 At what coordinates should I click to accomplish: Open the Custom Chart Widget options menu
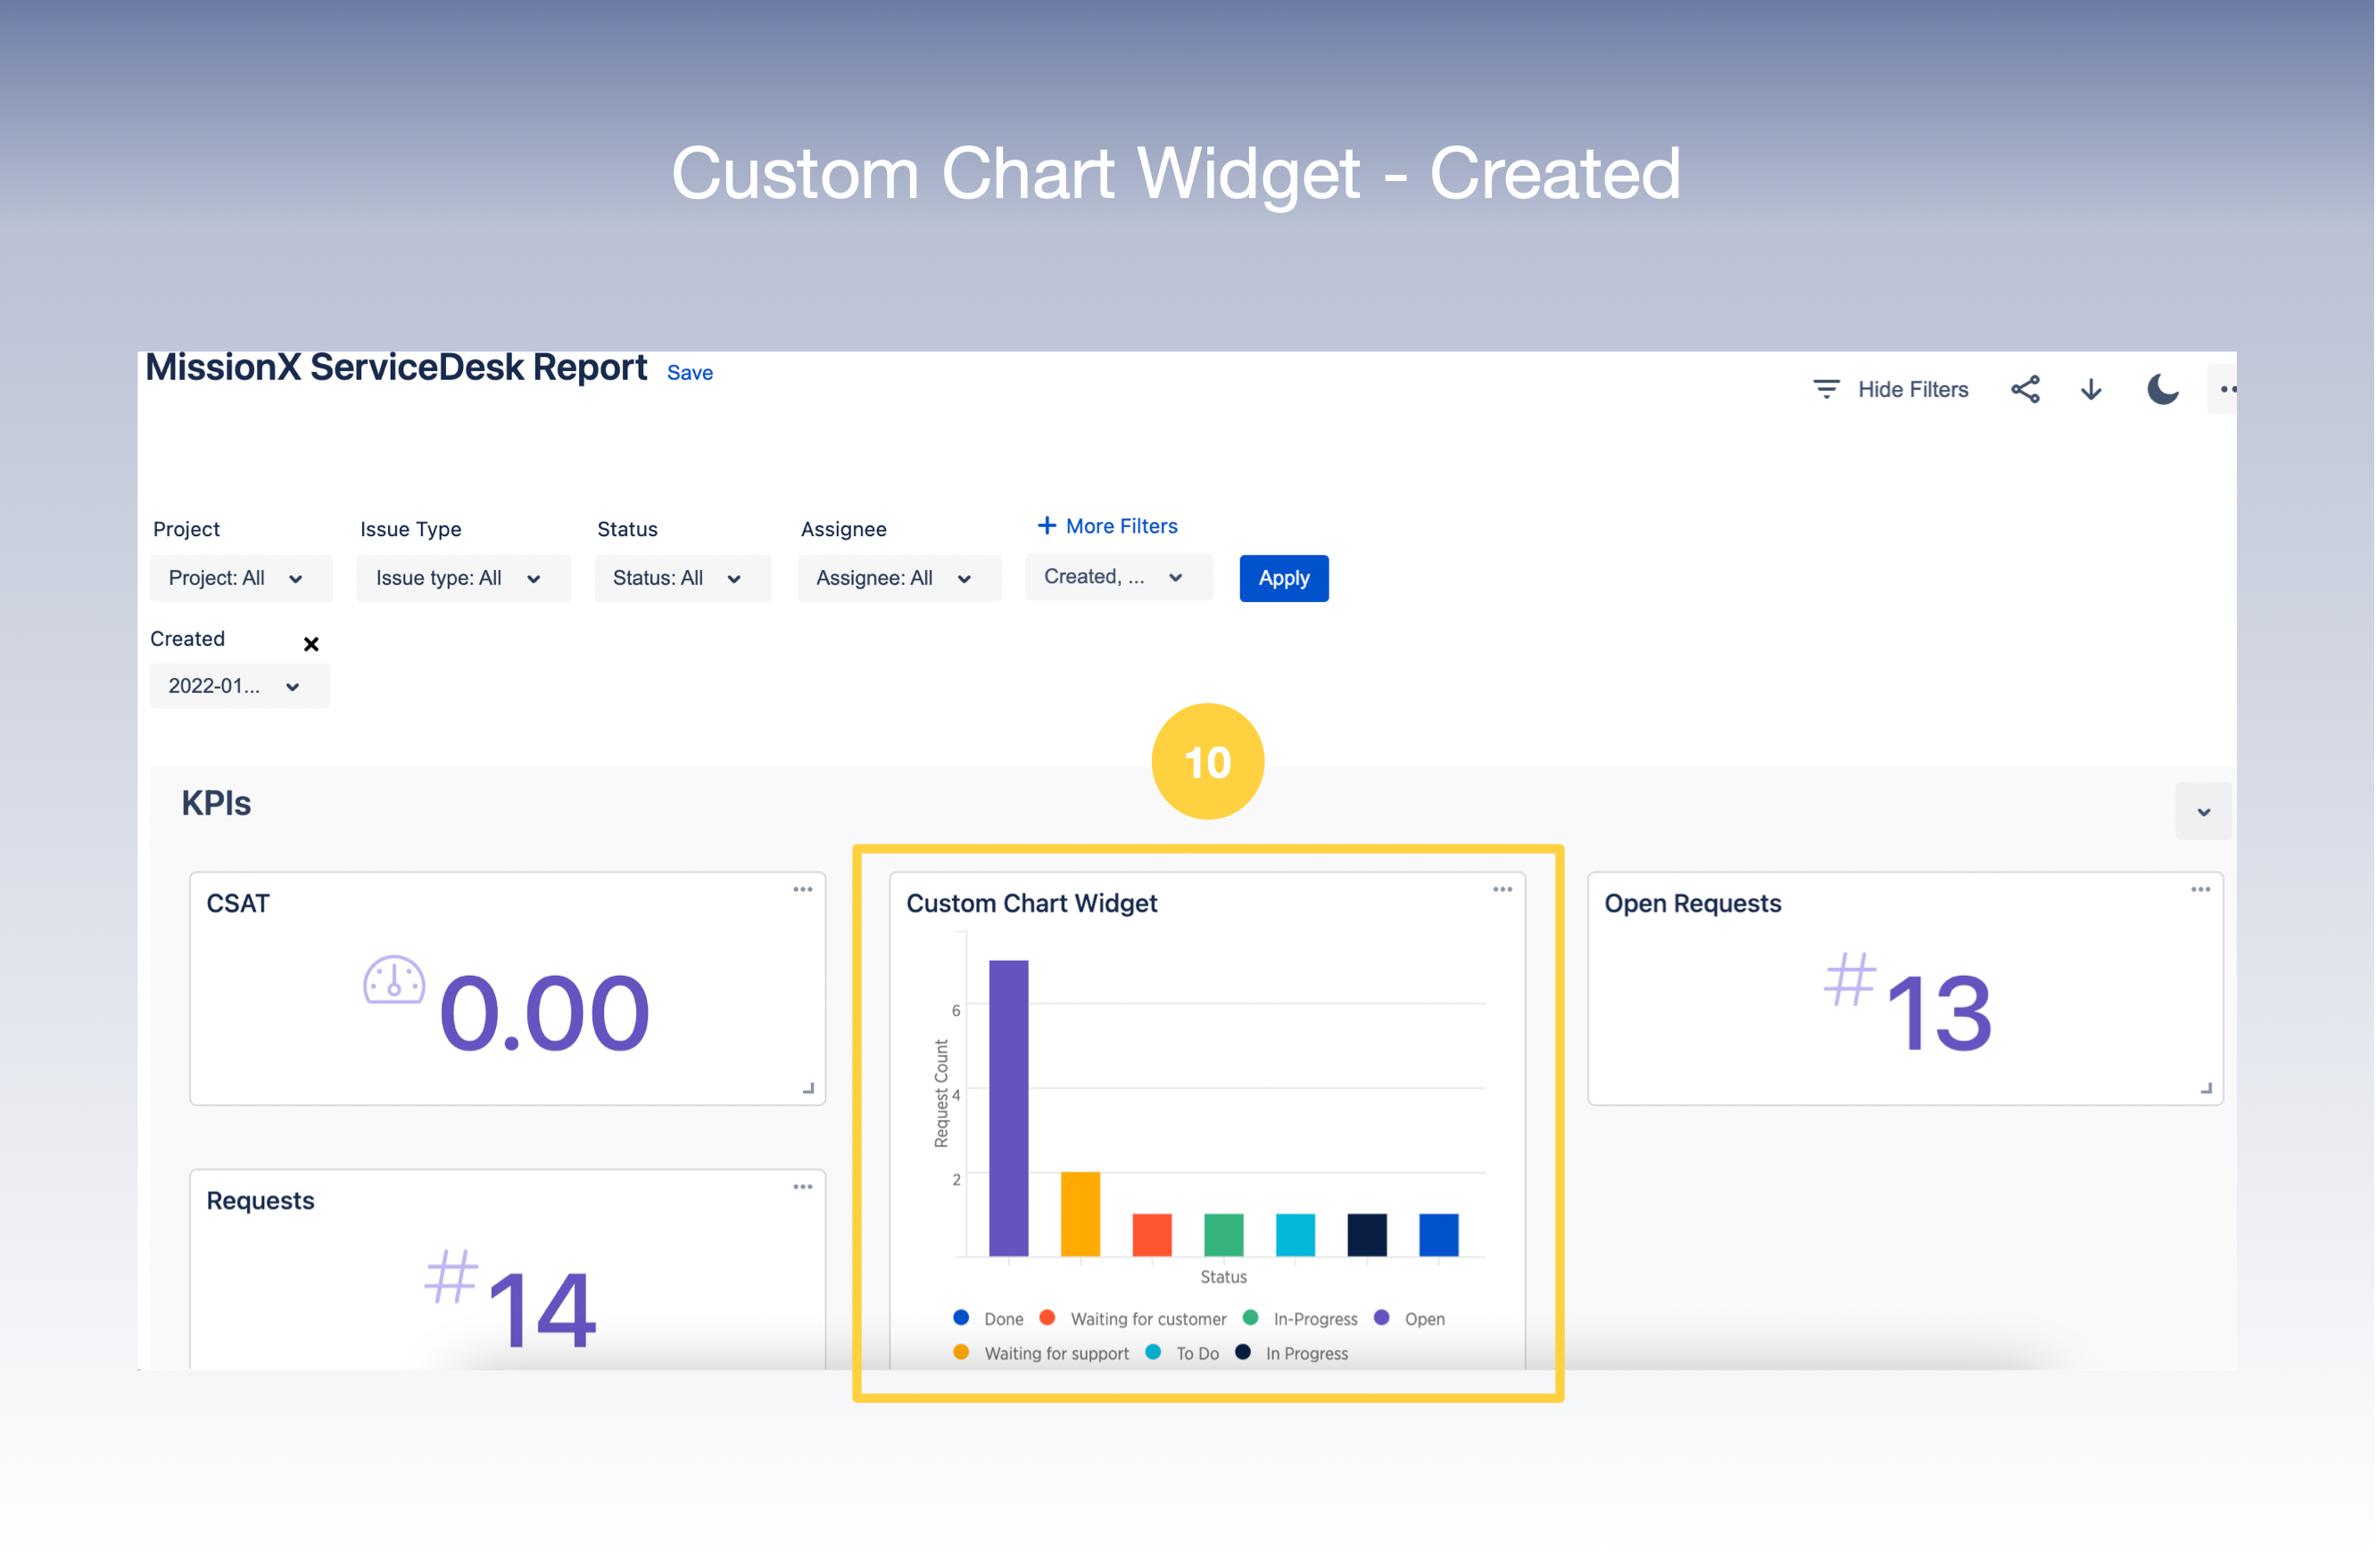click(x=1503, y=888)
